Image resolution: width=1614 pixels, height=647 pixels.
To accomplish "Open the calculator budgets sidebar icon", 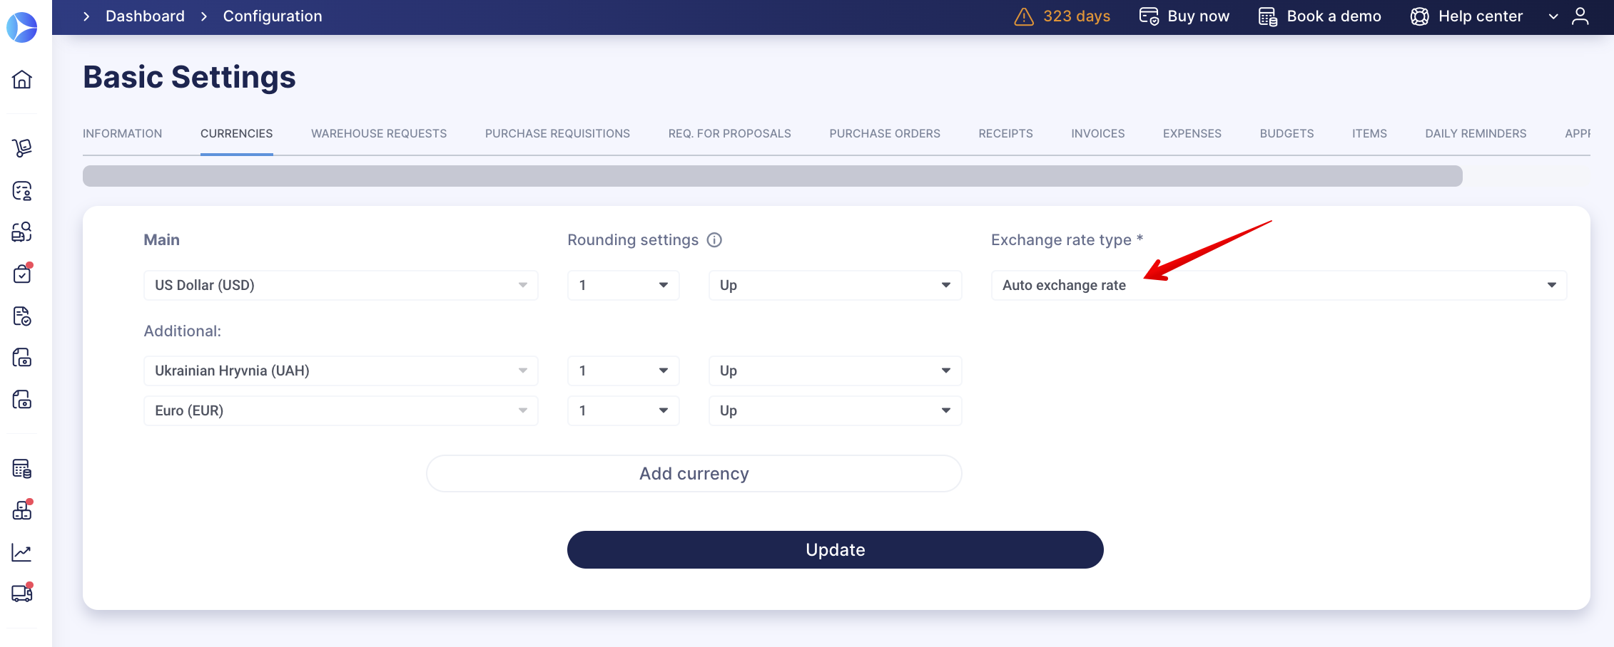I will coord(22,468).
